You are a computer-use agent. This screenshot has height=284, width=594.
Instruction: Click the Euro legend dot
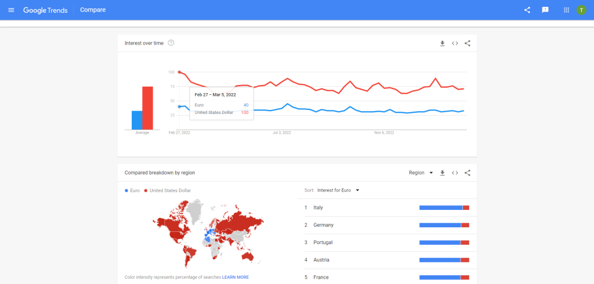point(126,191)
